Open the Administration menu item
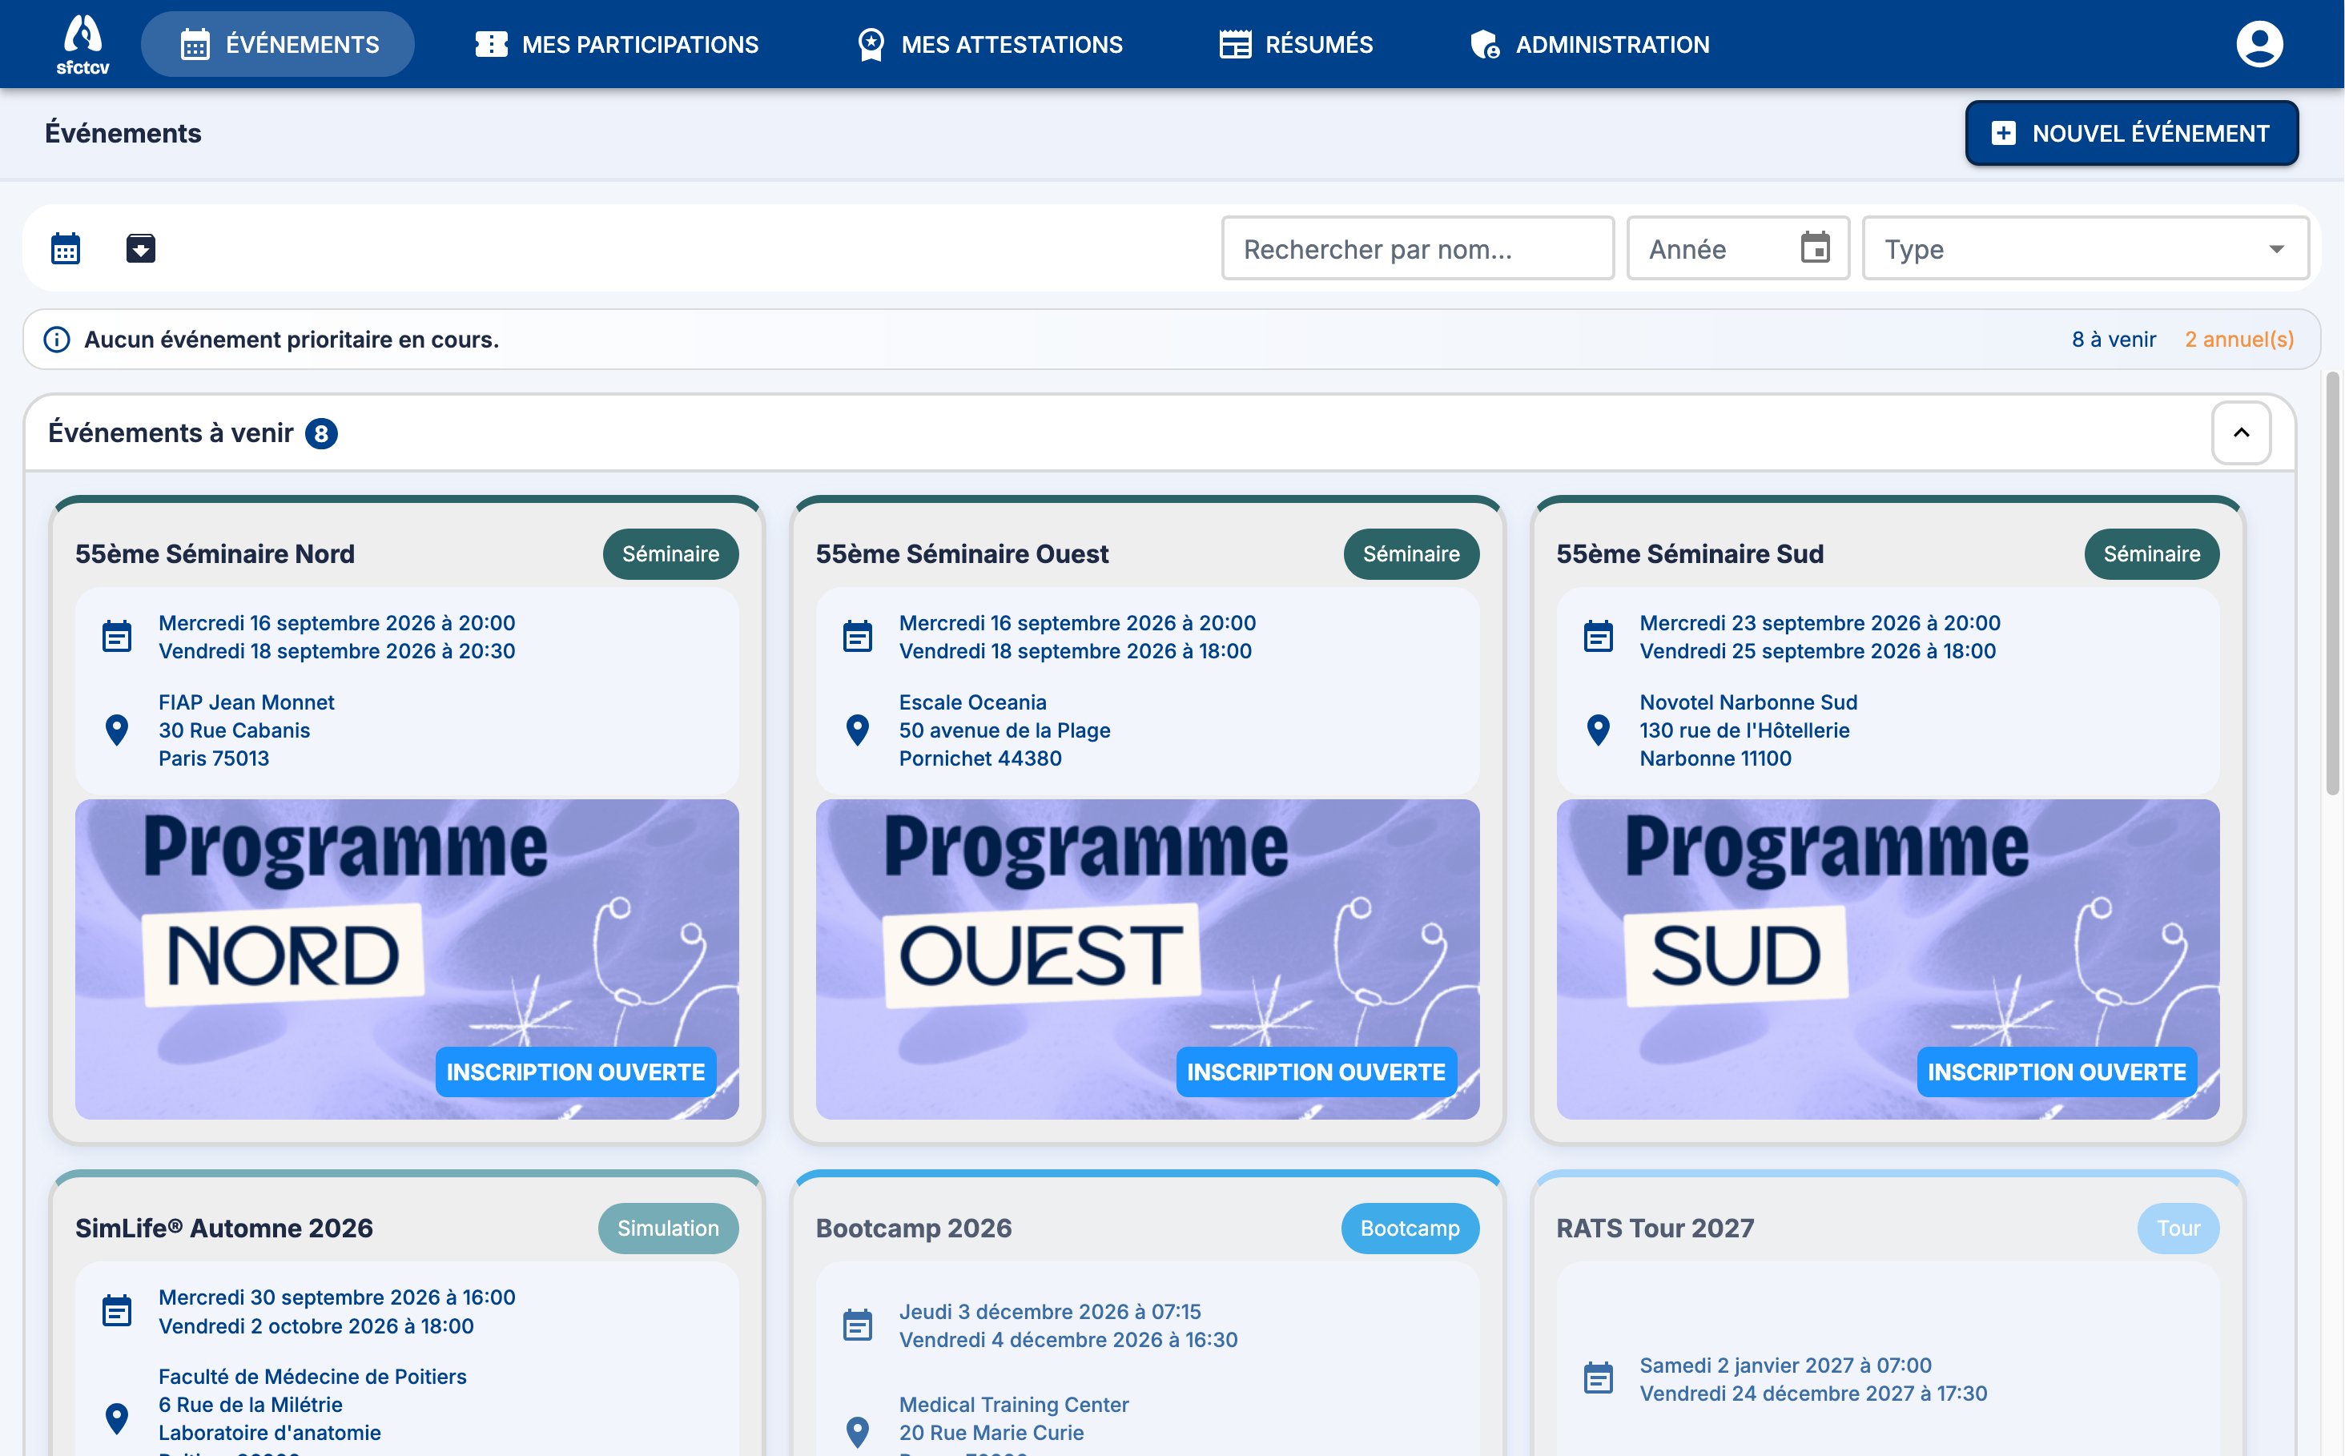The height and width of the screenshot is (1456, 2345). coord(1590,44)
